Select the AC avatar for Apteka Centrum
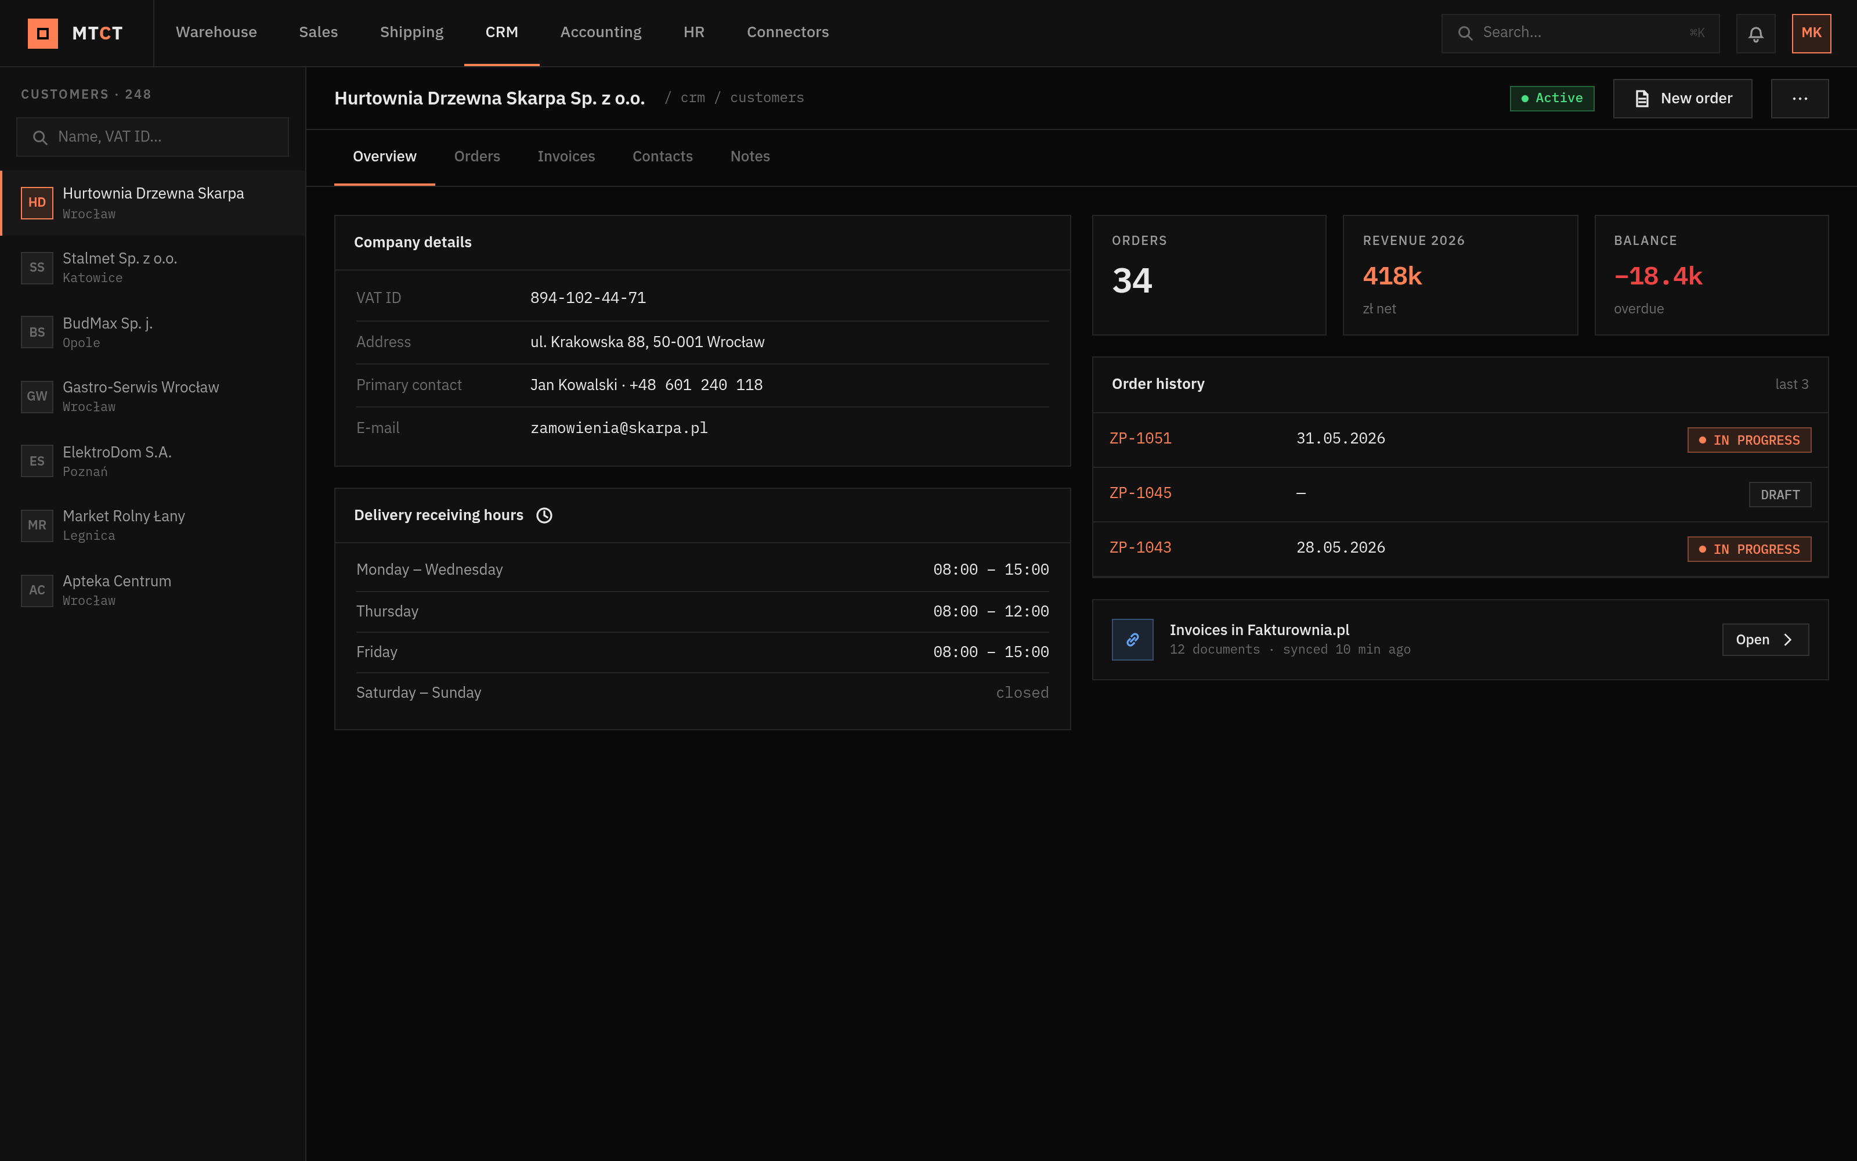 coord(37,590)
